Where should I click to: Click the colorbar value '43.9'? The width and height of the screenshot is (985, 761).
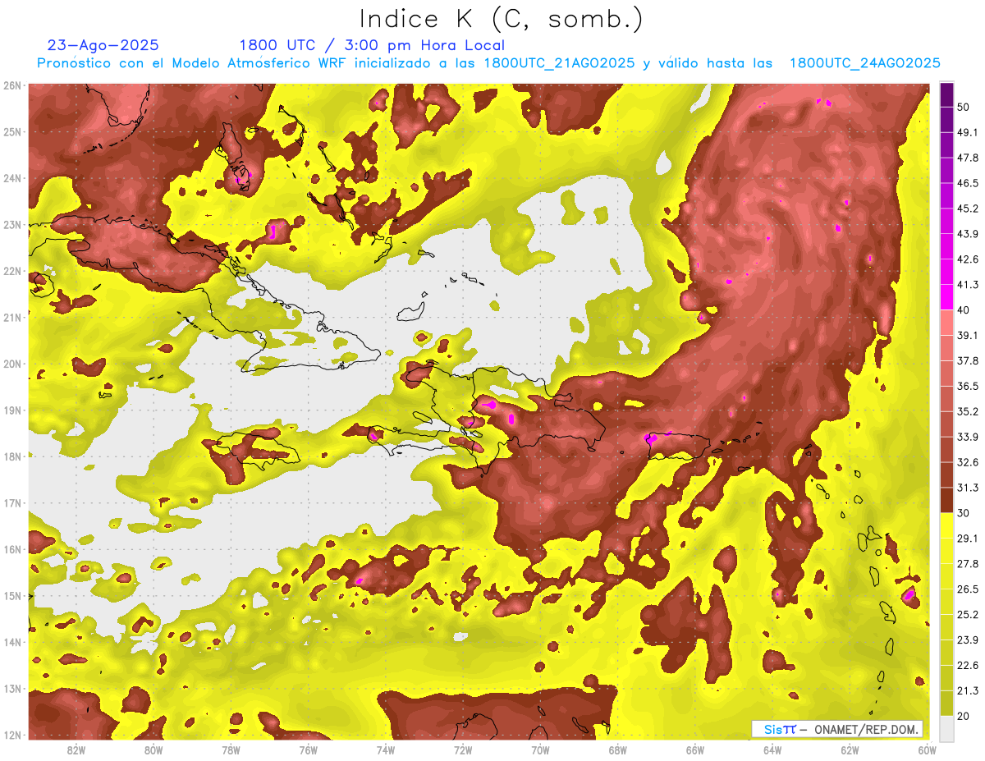point(967,234)
